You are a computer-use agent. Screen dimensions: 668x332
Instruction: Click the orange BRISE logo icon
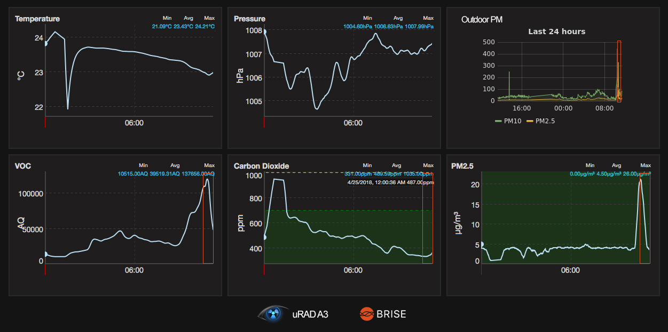(x=366, y=314)
